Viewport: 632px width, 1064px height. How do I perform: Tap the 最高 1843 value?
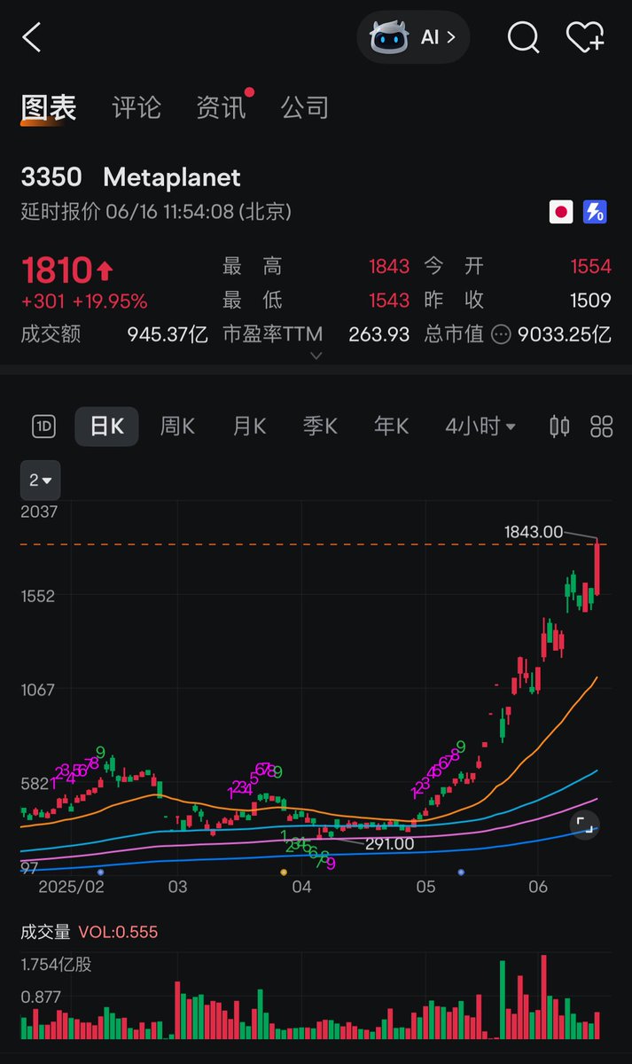[389, 266]
